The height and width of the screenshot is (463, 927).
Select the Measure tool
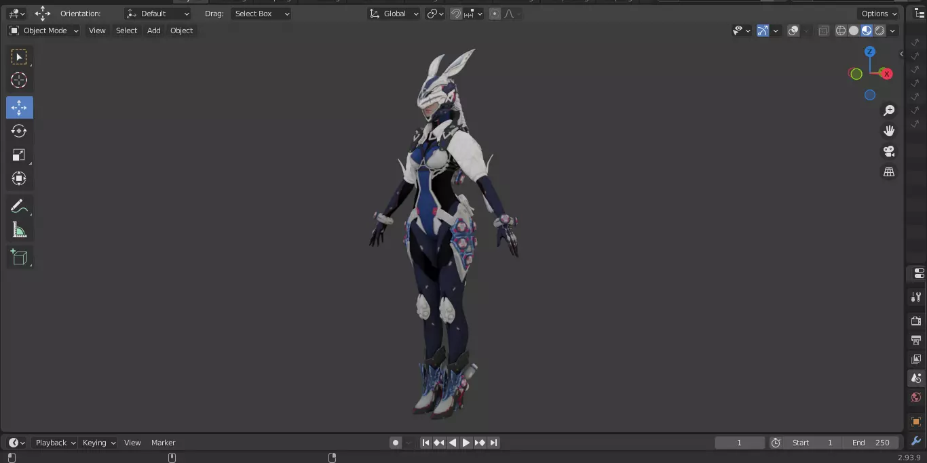tap(19, 230)
